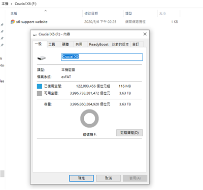
Task: Sort by the 修改日期 column header
Action: pos(91,14)
